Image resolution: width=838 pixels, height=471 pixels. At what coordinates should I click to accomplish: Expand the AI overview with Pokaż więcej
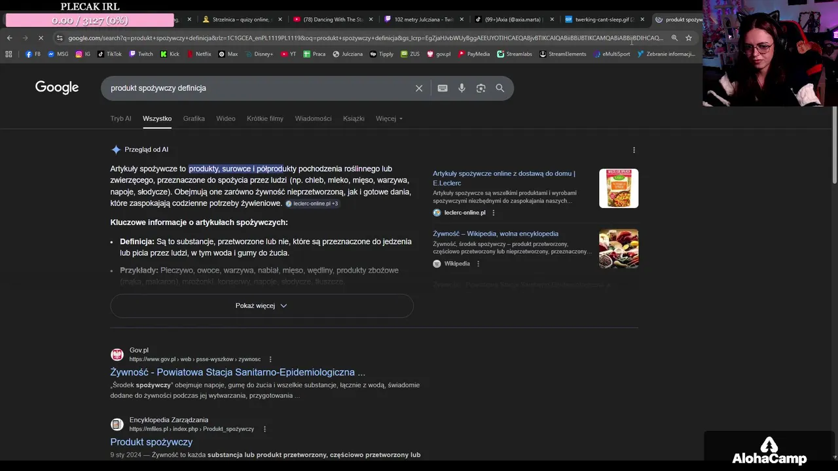click(x=262, y=305)
